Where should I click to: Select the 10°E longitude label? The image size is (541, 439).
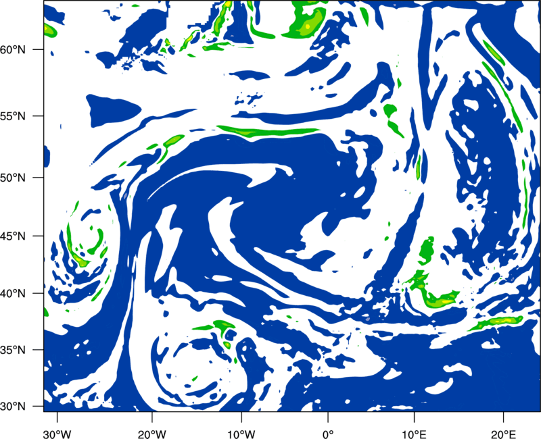pyautogui.click(x=414, y=434)
